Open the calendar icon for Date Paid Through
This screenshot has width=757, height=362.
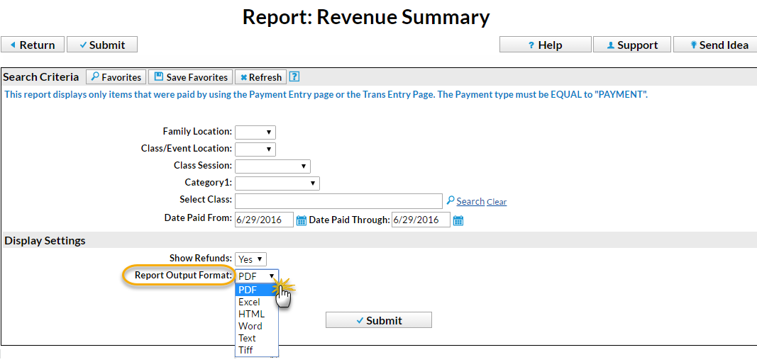[458, 221]
